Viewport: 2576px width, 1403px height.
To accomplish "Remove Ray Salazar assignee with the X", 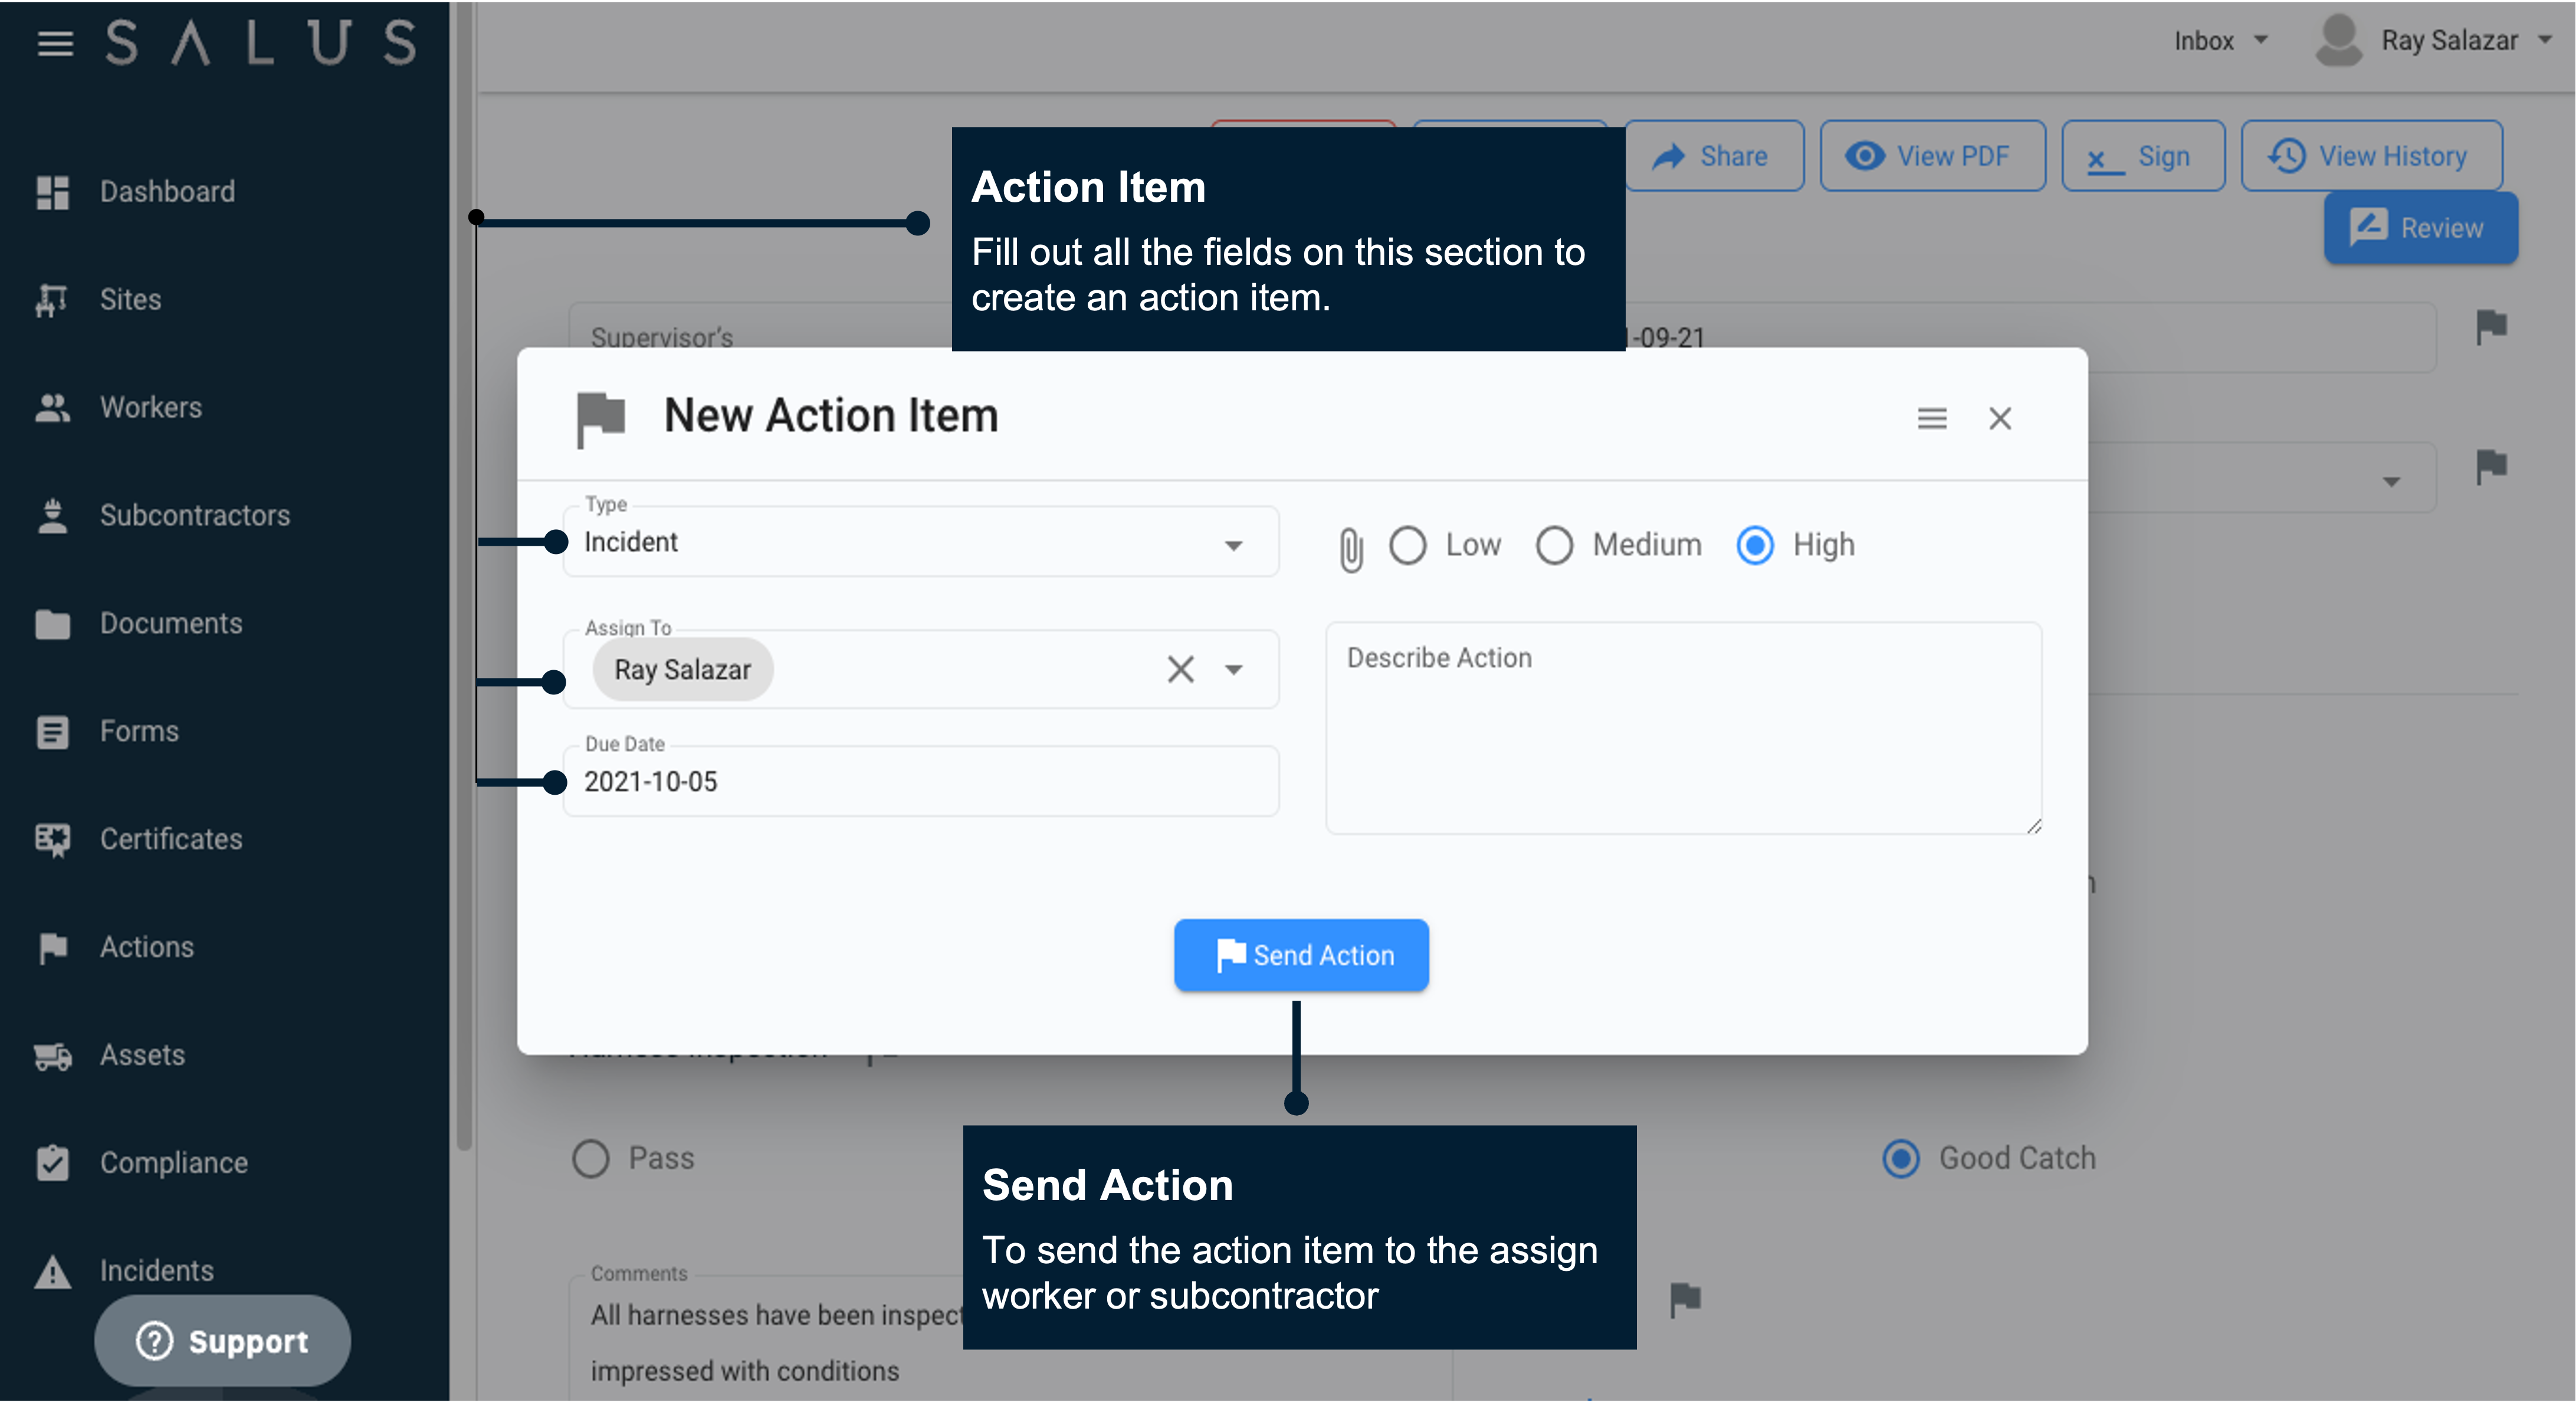I will pyautogui.click(x=1180, y=669).
